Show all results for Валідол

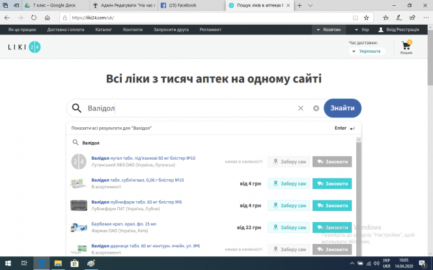click(214, 128)
